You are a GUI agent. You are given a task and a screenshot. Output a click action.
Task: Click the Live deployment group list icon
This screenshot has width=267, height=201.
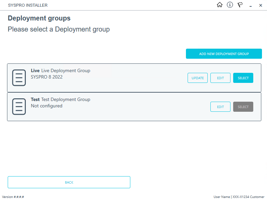click(x=19, y=78)
